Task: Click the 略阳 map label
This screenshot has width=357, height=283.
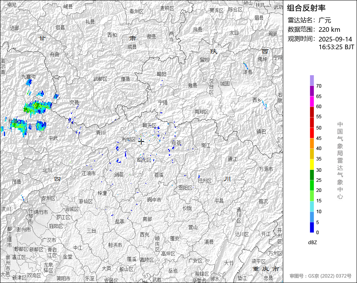Action: (162, 74)
